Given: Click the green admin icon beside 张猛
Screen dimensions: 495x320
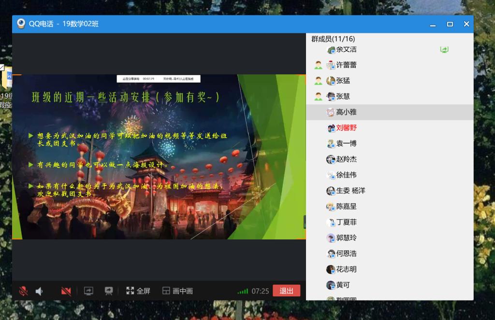Looking at the screenshot, I should click(x=318, y=81).
